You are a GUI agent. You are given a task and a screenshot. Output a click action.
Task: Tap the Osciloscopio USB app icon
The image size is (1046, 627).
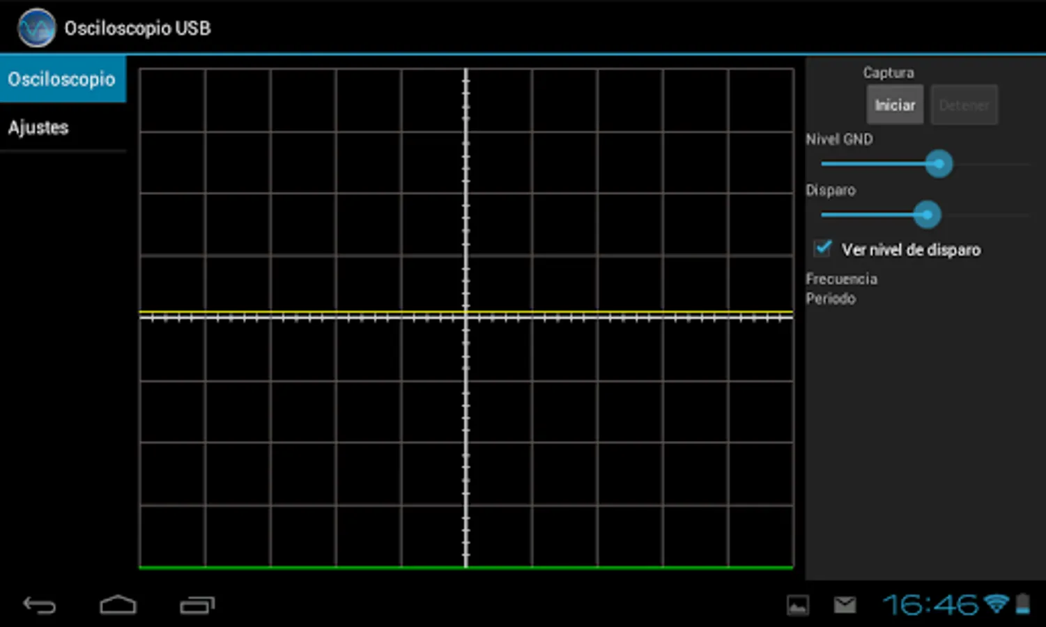point(36,28)
